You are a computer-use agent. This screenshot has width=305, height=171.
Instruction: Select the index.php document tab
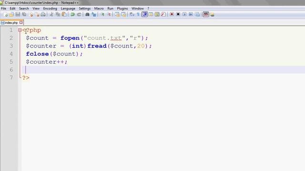click(11, 23)
